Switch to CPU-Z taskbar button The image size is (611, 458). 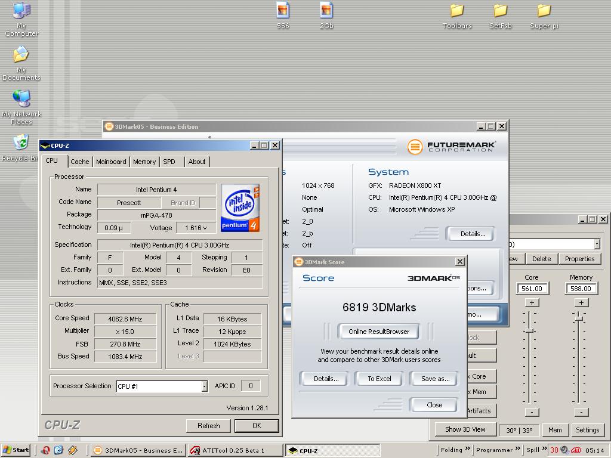(332, 450)
